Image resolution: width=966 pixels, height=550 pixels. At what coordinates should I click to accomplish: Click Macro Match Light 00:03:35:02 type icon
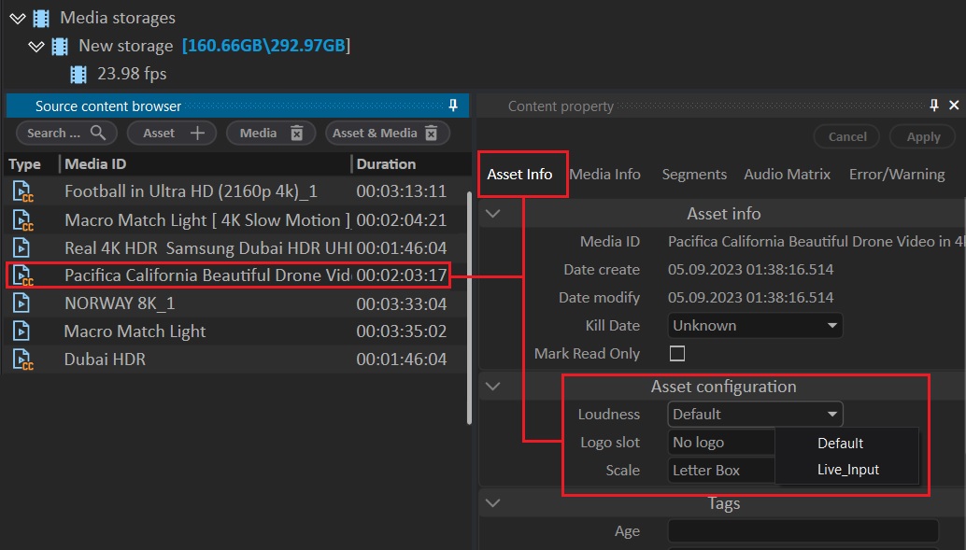pyautogui.click(x=21, y=331)
